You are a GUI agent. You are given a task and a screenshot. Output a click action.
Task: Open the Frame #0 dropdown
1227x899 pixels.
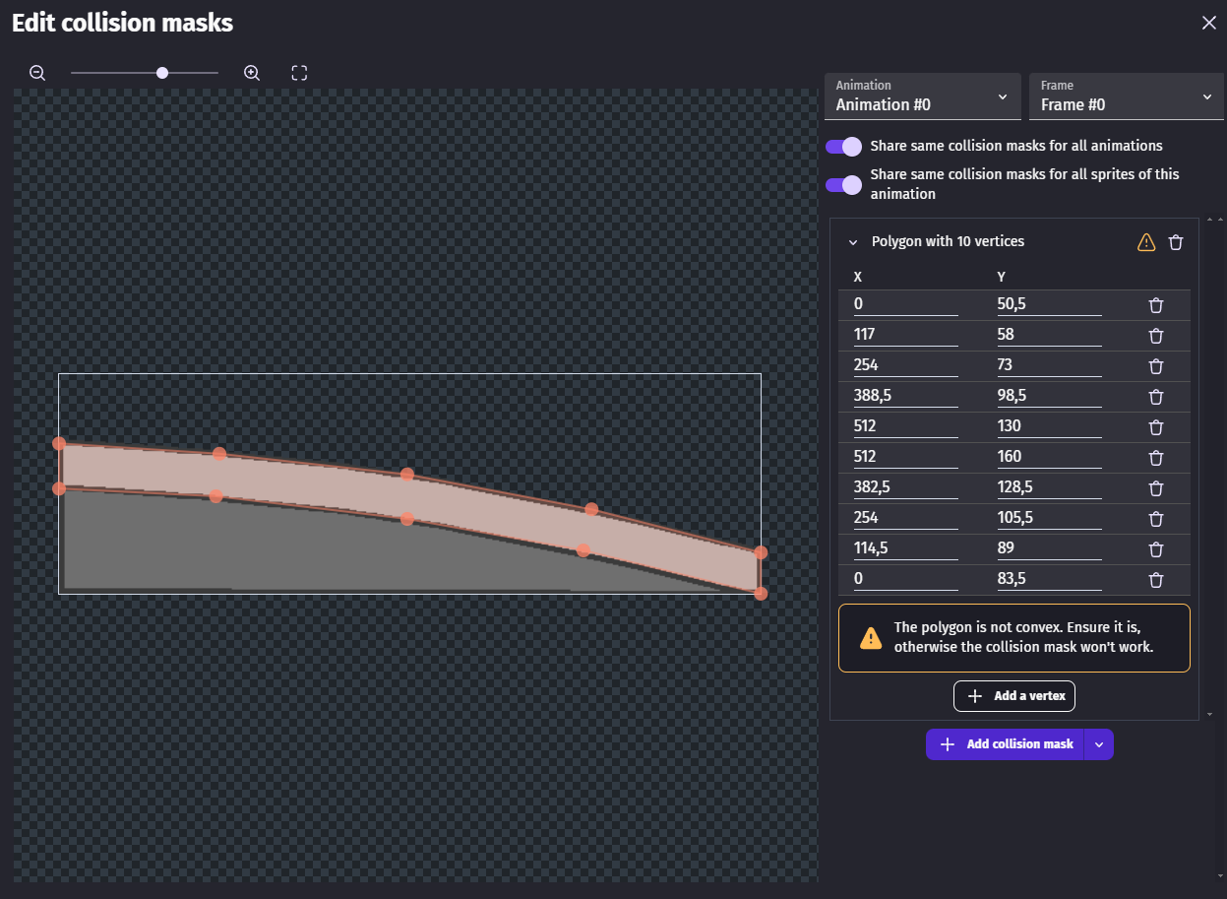(1126, 96)
